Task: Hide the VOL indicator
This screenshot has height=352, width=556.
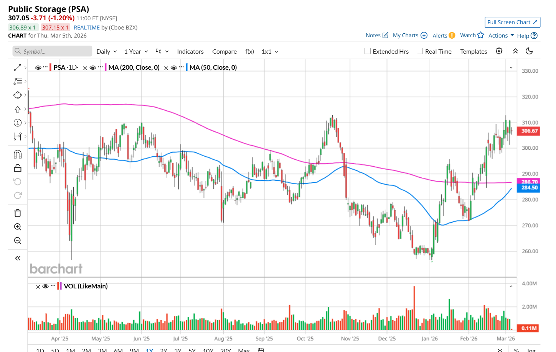Action: 45,287
